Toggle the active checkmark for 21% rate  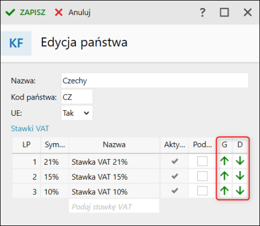point(175,161)
